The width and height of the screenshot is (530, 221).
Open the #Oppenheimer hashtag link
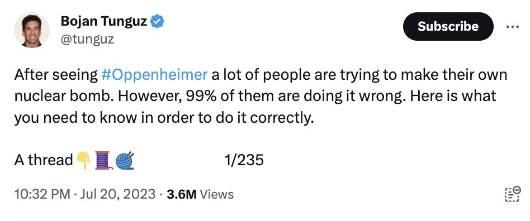tap(154, 75)
